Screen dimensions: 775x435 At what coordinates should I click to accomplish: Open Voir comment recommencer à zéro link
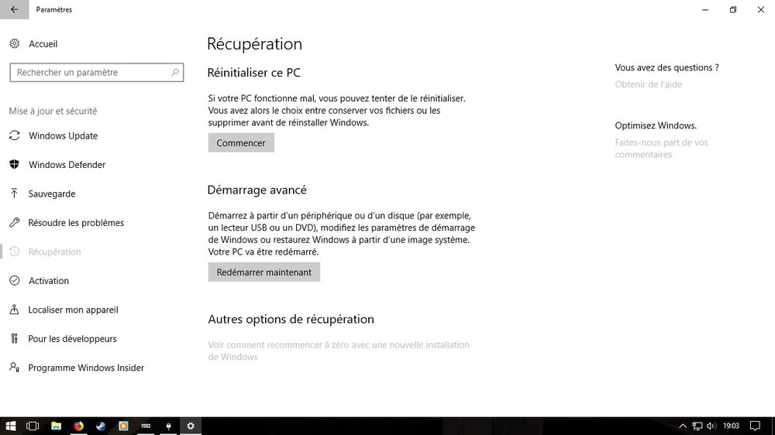[339, 351]
